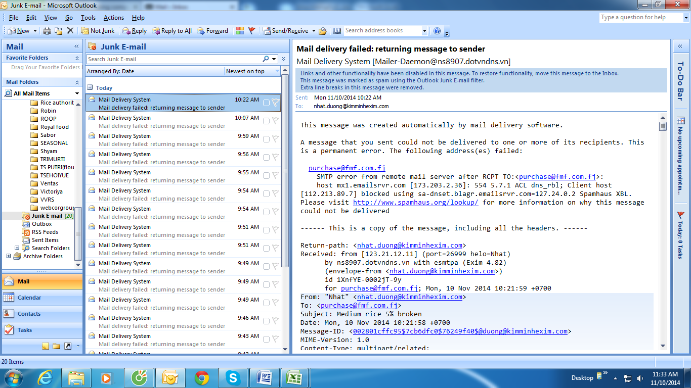Click the Move to Folder toolbar icon
Screen dimensions: 691x388
tap(59, 31)
